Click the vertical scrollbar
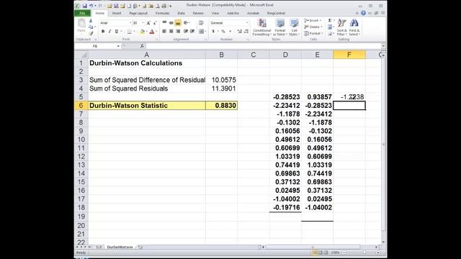This screenshot has height=259, width=461. [x=383, y=144]
